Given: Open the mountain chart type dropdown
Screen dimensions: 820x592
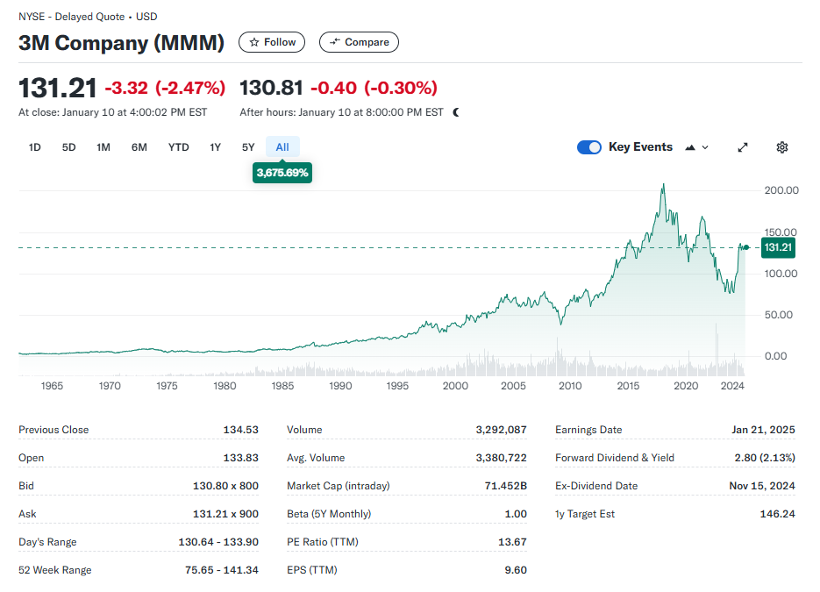Looking at the screenshot, I should (697, 147).
